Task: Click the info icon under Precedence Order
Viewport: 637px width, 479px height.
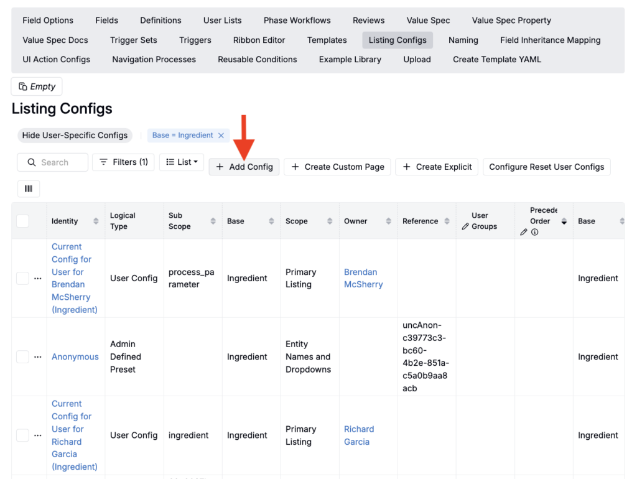Action: (x=534, y=232)
